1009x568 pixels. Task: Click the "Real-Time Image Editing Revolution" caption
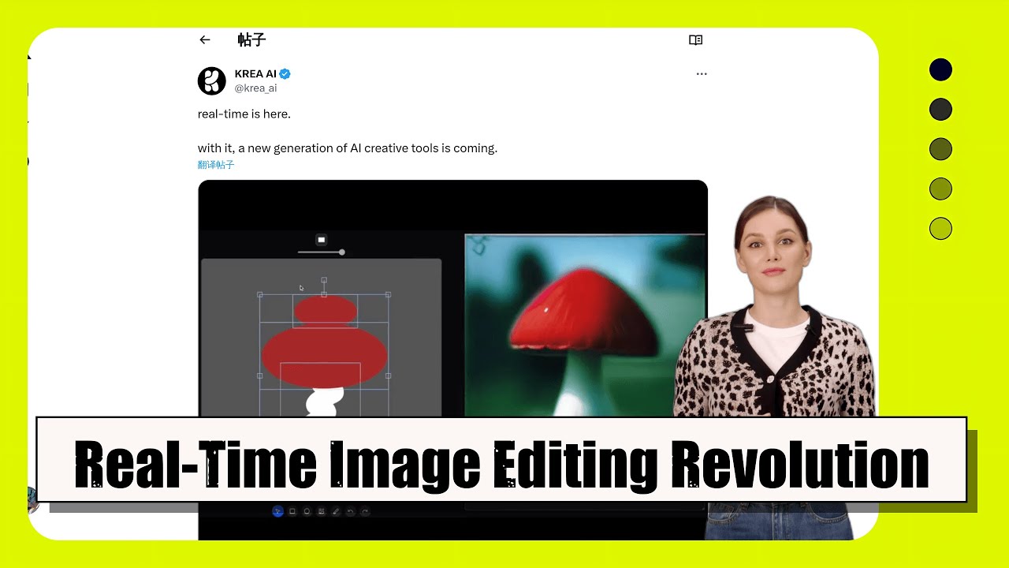[x=501, y=464]
